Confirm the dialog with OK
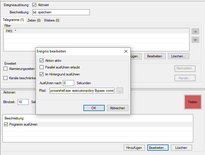The height and width of the screenshot is (155, 205). 94,108
